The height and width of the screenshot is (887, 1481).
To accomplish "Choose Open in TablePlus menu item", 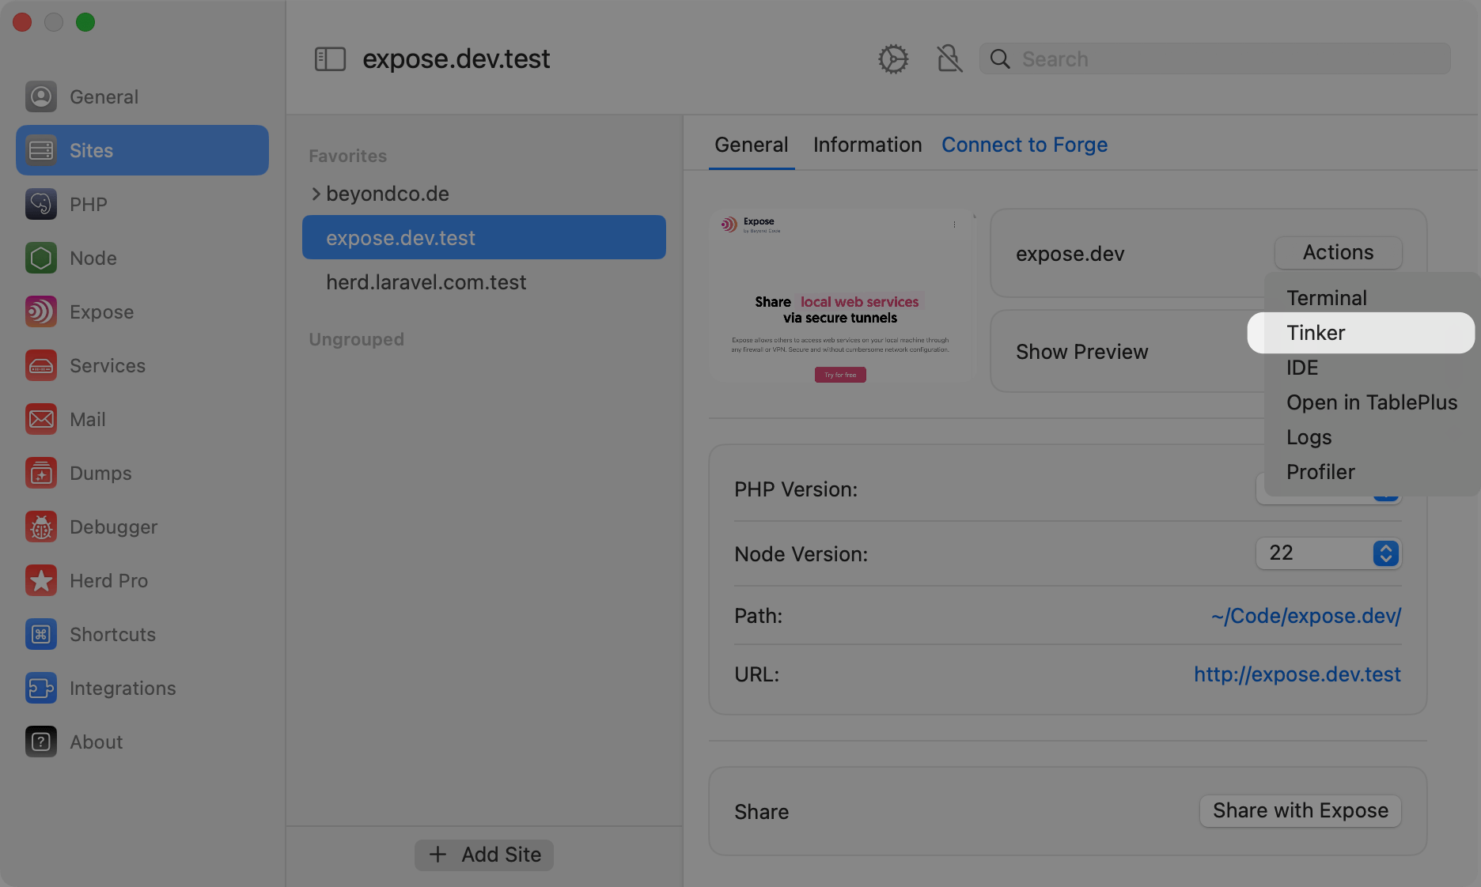I will coord(1371,402).
